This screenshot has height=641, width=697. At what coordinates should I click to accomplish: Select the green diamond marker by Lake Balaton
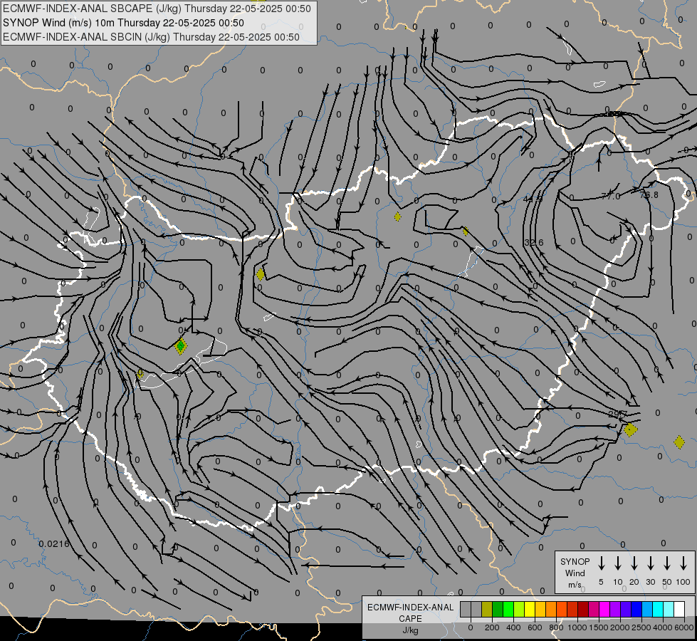tap(180, 345)
